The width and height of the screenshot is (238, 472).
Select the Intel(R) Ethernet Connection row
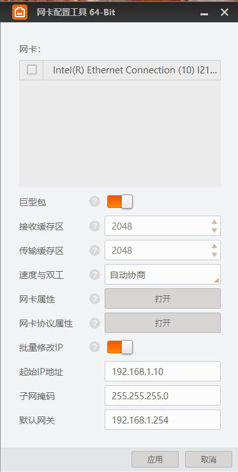tap(120, 70)
